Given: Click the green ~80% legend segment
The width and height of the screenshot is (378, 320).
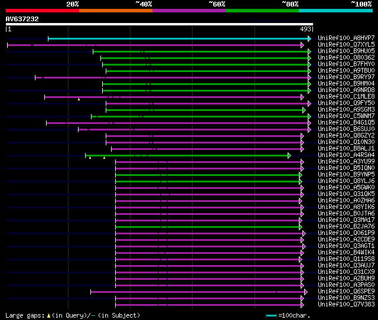Looking at the screenshot, I should pyautogui.click(x=262, y=11).
